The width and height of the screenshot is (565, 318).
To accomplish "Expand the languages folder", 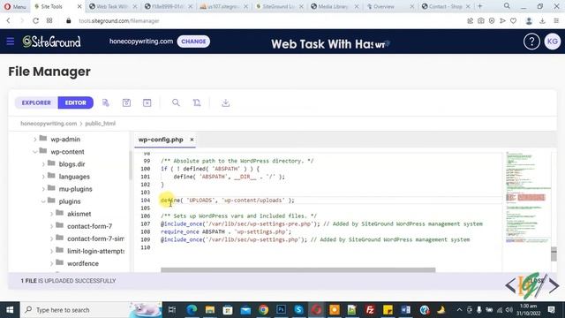I will point(43,177).
